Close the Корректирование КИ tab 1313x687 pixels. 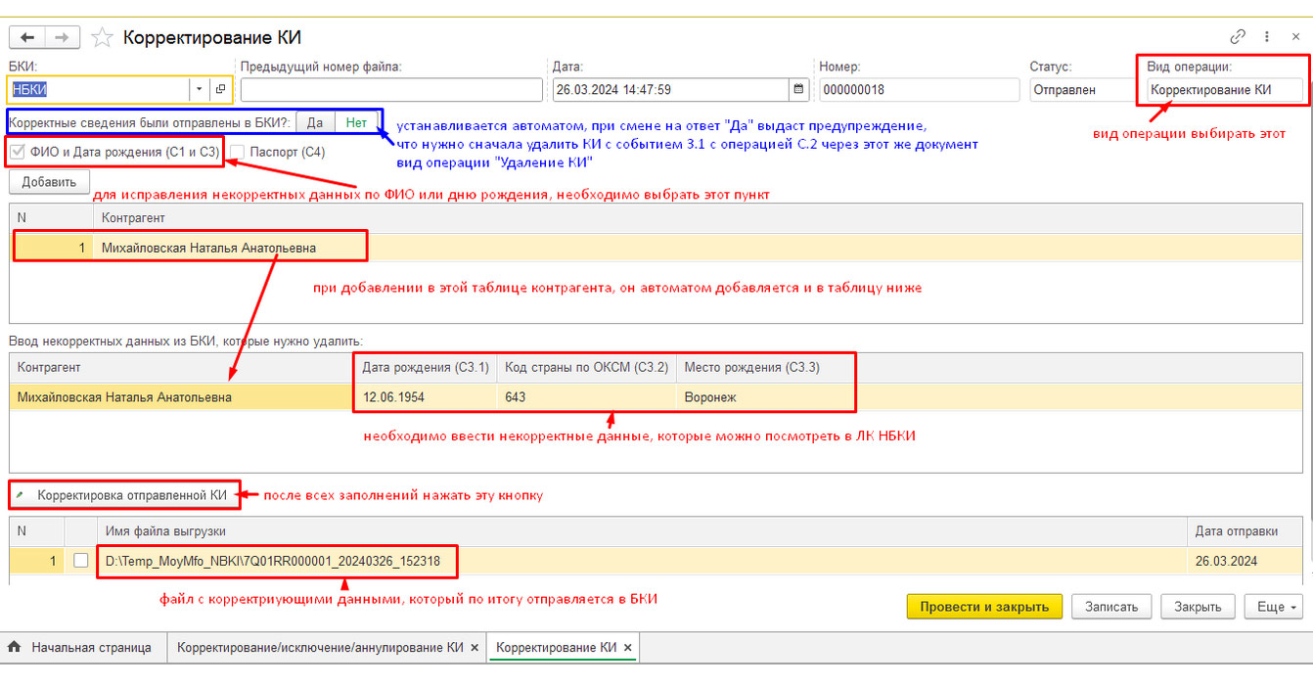628,648
